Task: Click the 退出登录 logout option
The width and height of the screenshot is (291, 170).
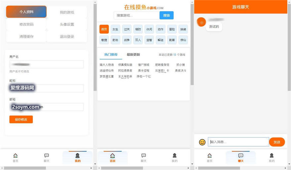Action: pyautogui.click(x=67, y=37)
